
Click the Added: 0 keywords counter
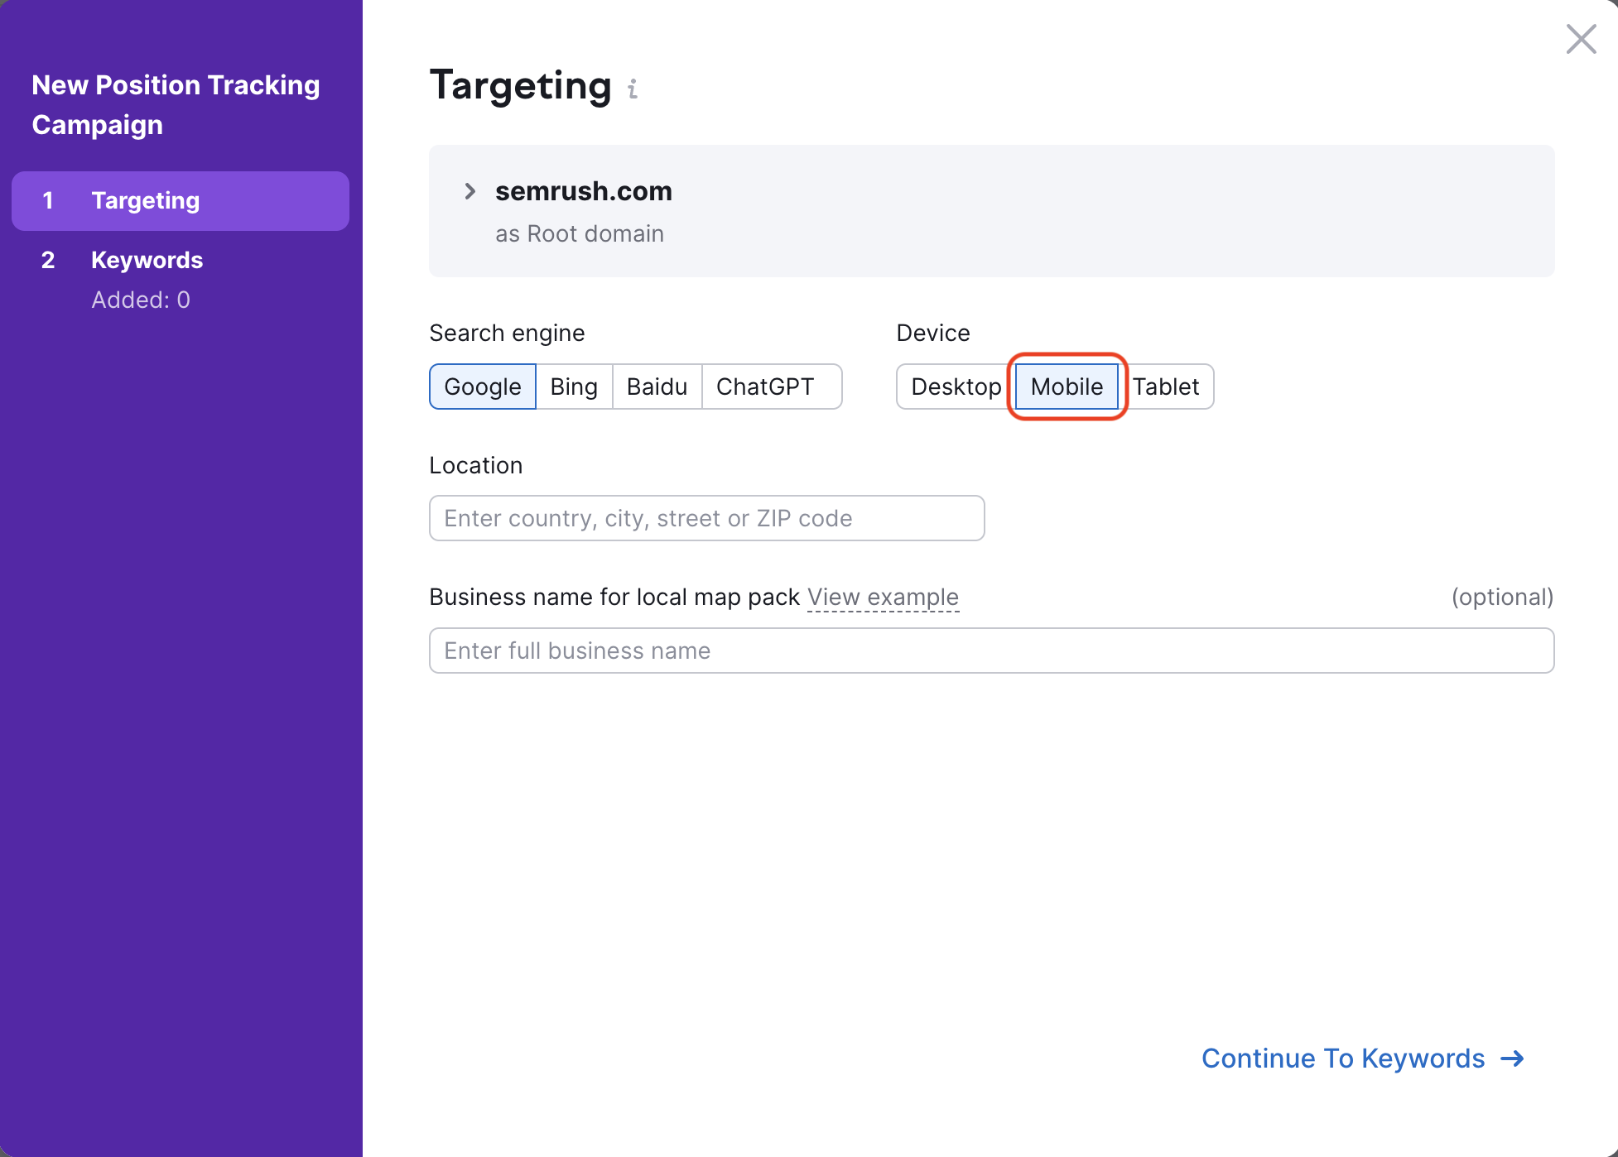141,300
